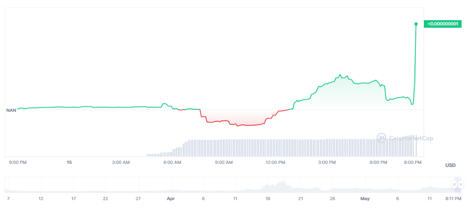Click the 8:11 PM navigator label

tap(453, 199)
